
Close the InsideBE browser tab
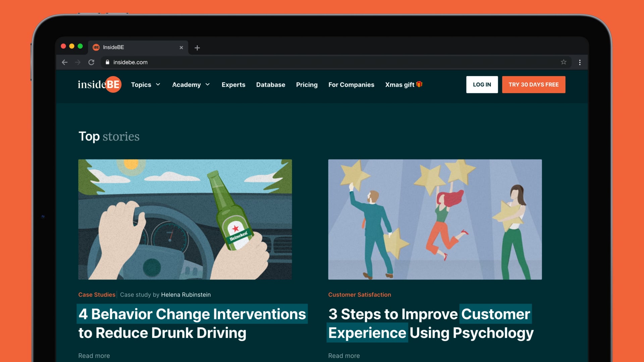click(x=181, y=48)
